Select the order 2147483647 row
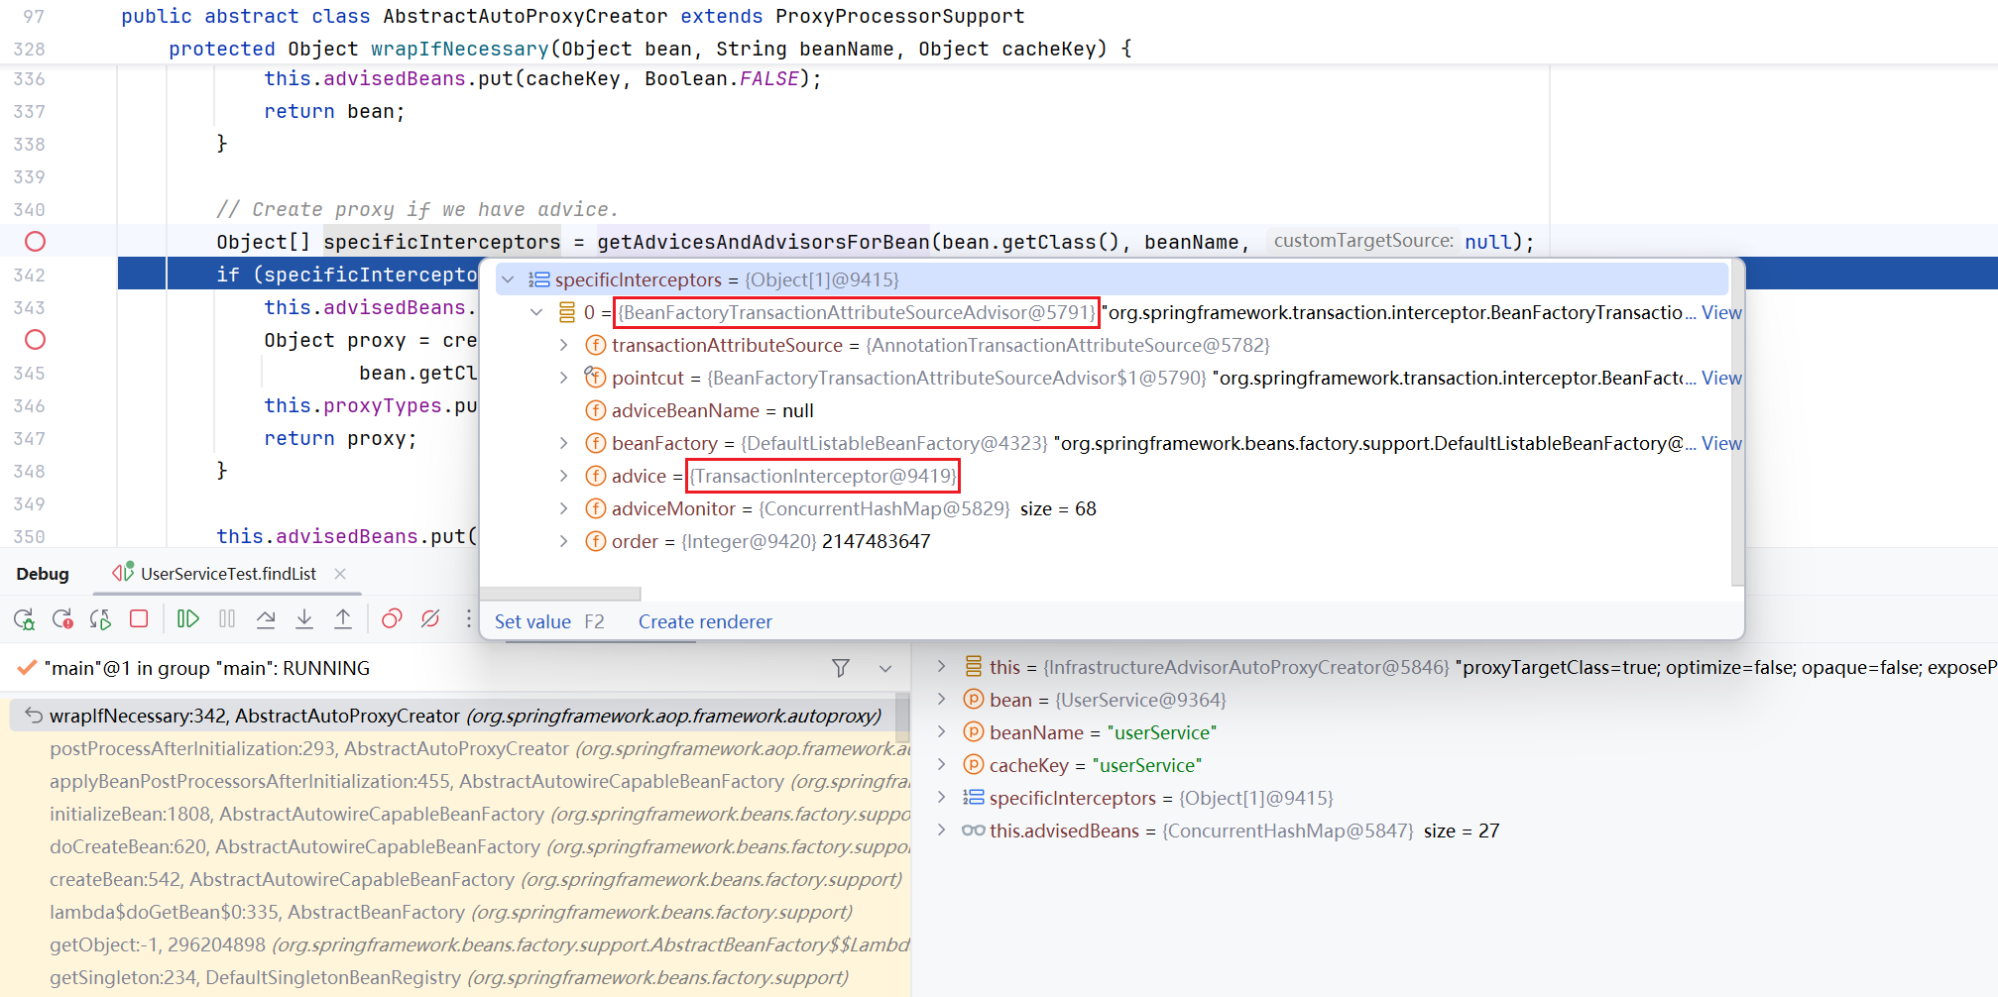 1113,541
